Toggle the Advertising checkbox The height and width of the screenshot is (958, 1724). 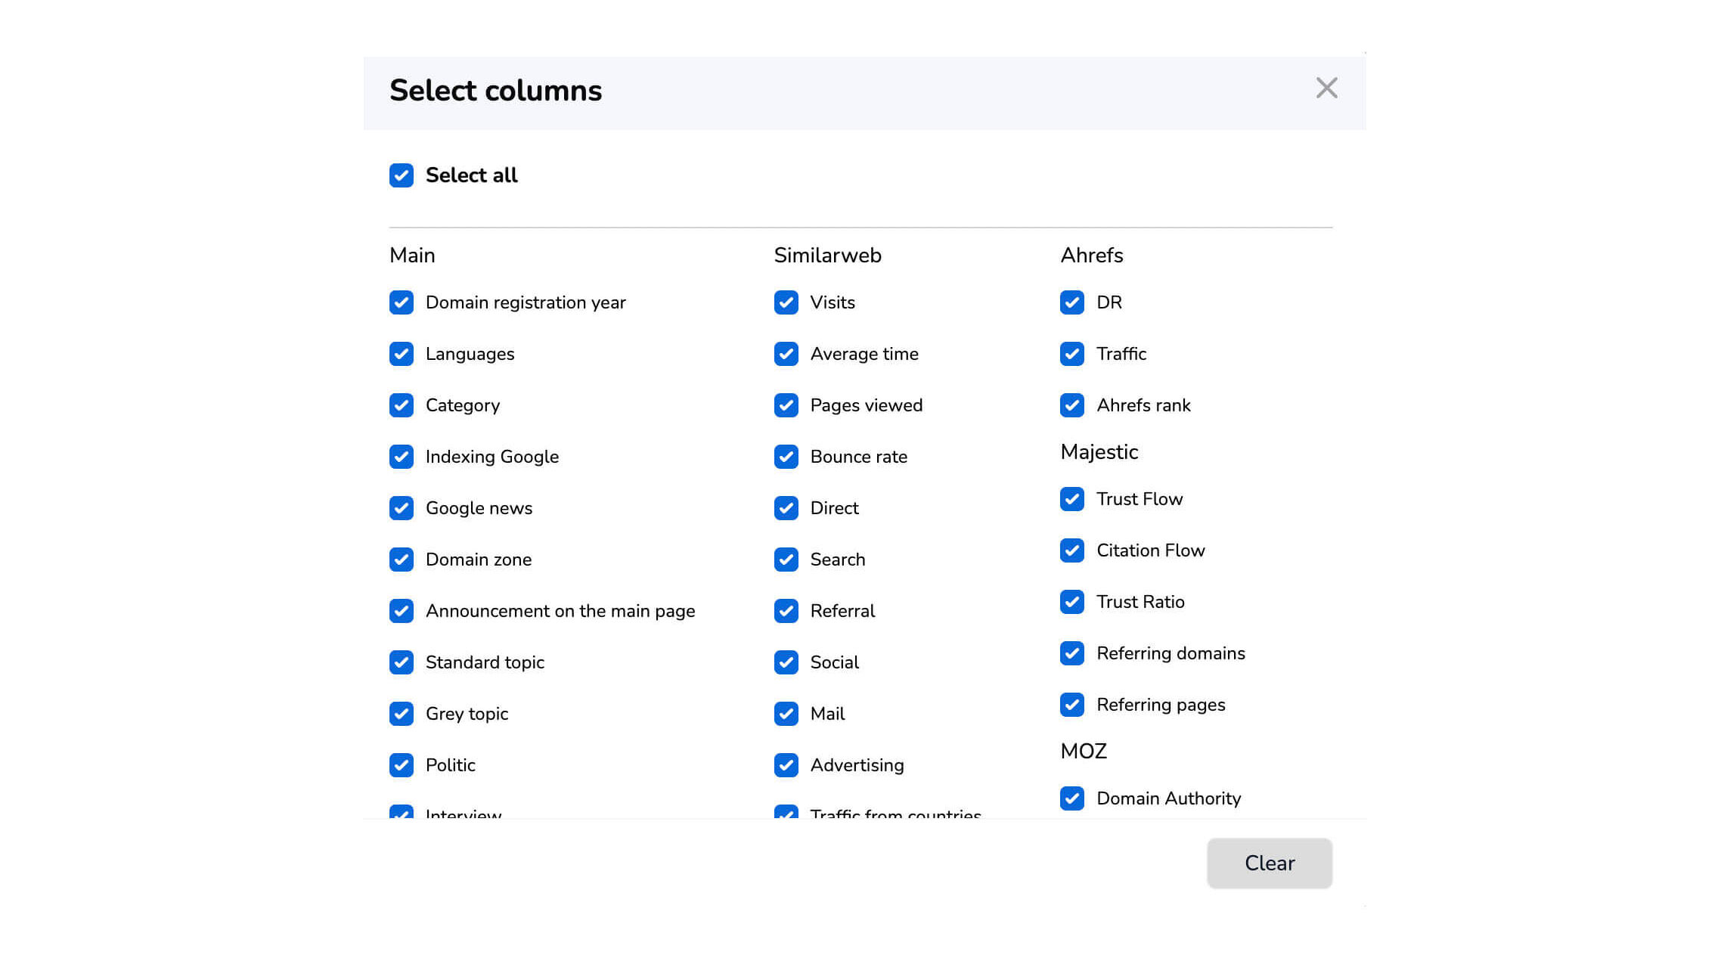click(x=786, y=765)
